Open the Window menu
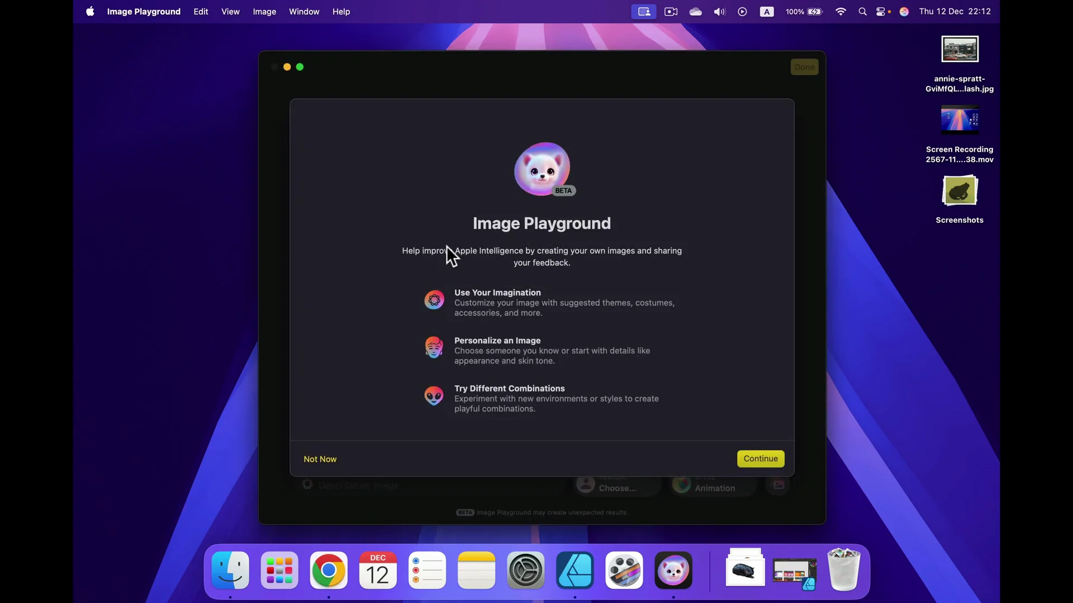Image resolution: width=1073 pixels, height=603 pixels. tap(305, 11)
